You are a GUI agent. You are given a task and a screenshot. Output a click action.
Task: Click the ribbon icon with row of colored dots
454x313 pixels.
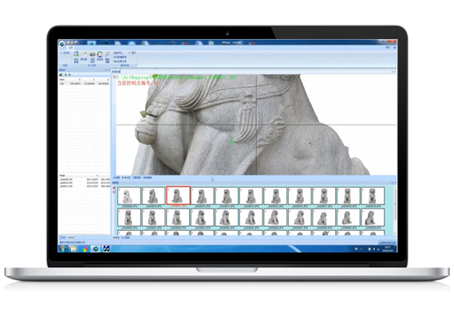[x=93, y=54]
